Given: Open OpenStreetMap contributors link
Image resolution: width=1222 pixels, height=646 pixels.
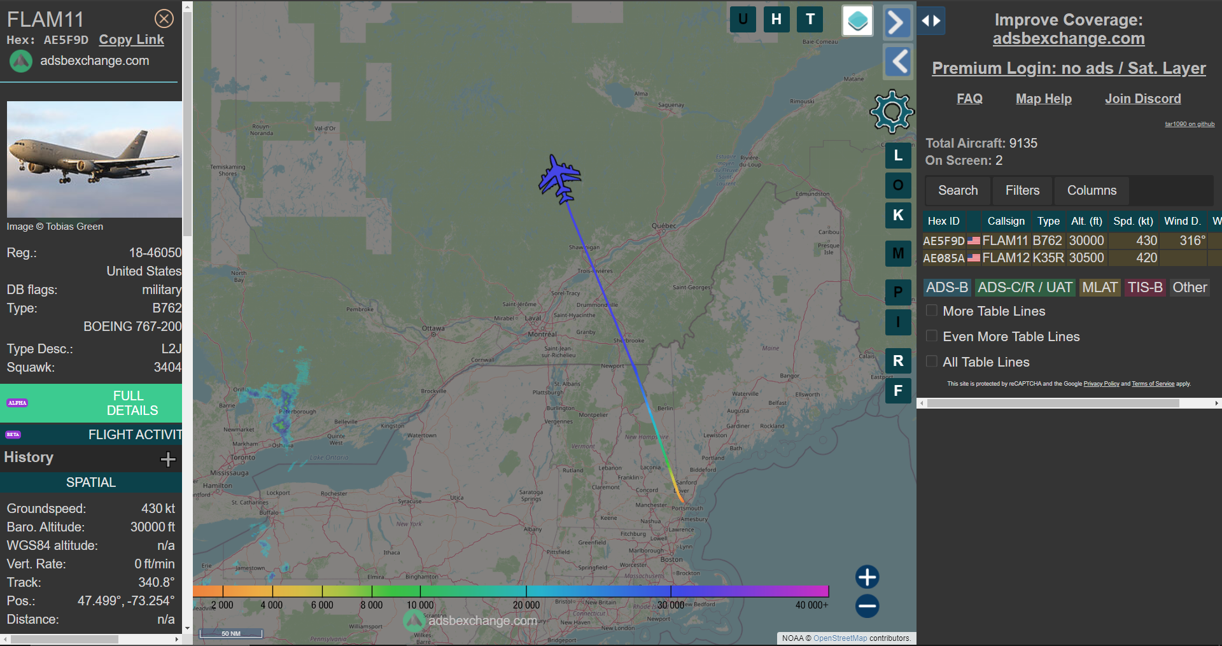Looking at the screenshot, I should pyautogui.click(x=840, y=638).
